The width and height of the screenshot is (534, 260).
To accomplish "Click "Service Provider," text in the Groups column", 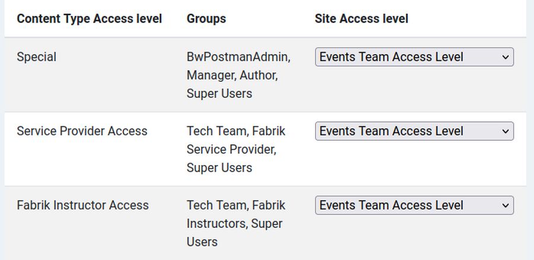I will coord(231,150).
